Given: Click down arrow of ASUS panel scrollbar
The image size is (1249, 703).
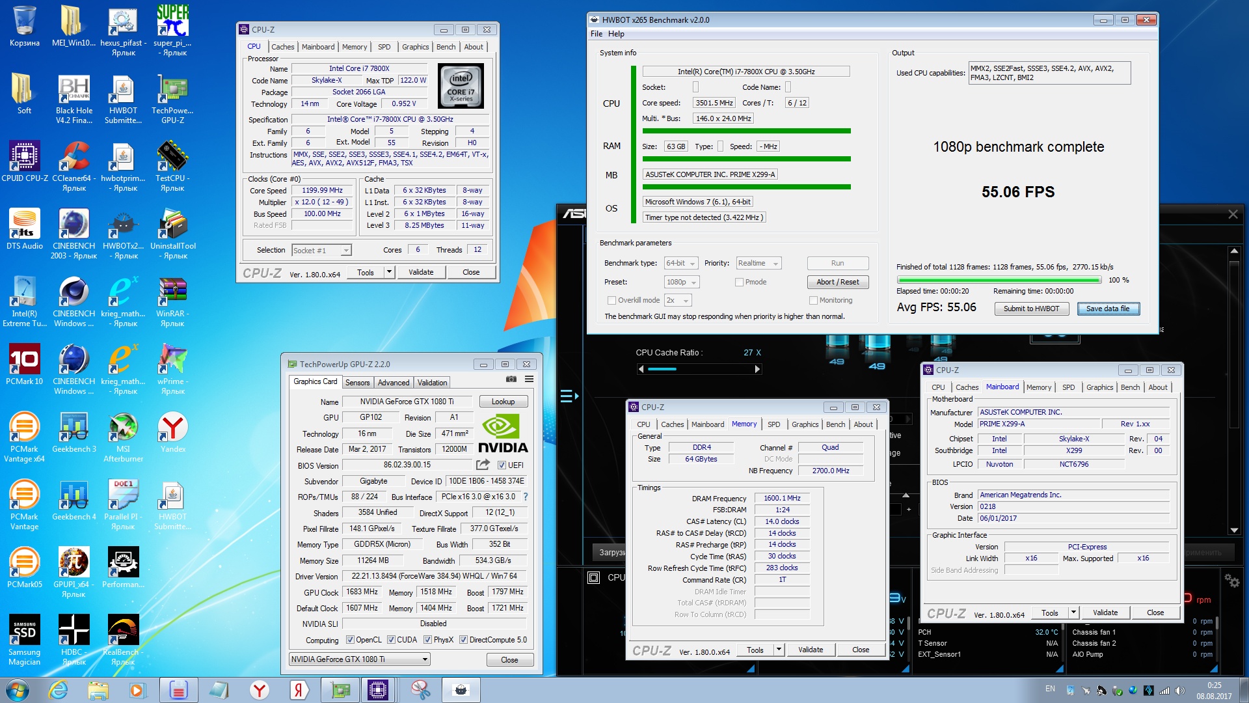Looking at the screenshot, I should coord(1233,530).
